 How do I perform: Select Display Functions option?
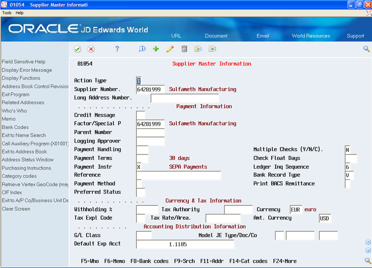[21, 78]
